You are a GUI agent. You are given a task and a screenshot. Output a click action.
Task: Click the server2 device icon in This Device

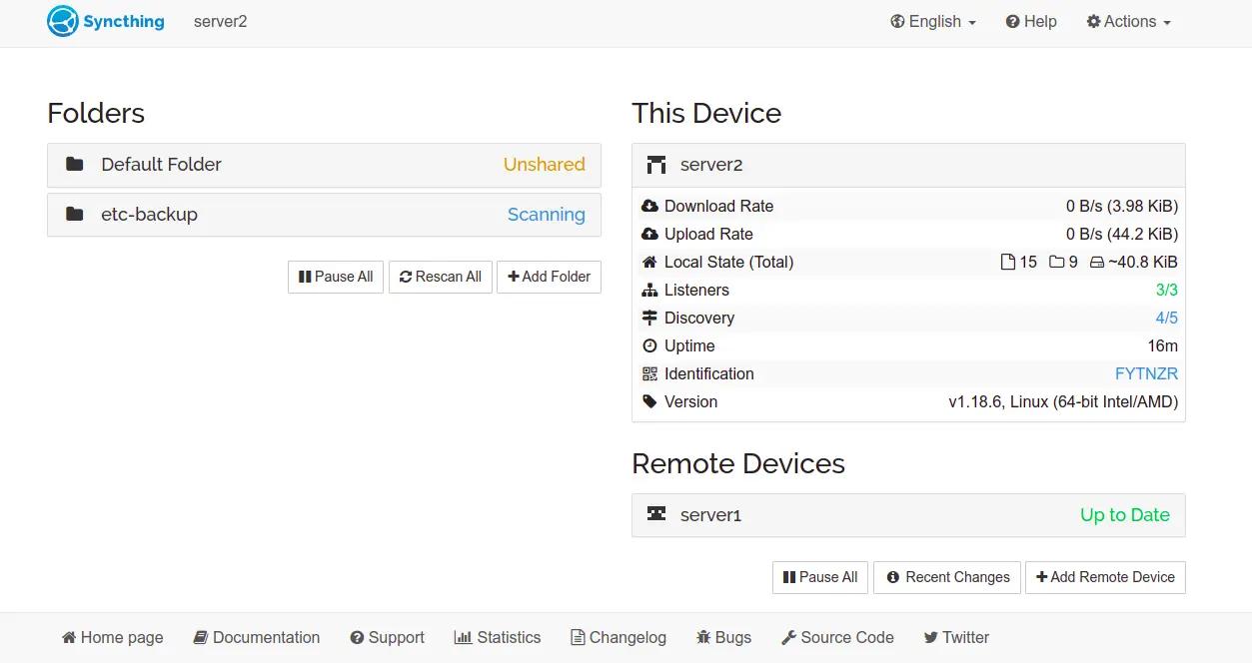click(x=656, y=165)
